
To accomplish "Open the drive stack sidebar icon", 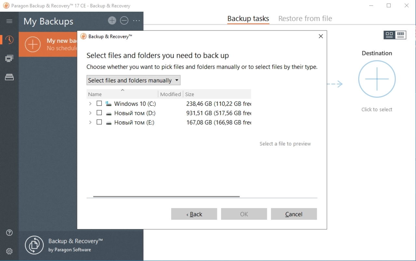I will tap(9, 77).
